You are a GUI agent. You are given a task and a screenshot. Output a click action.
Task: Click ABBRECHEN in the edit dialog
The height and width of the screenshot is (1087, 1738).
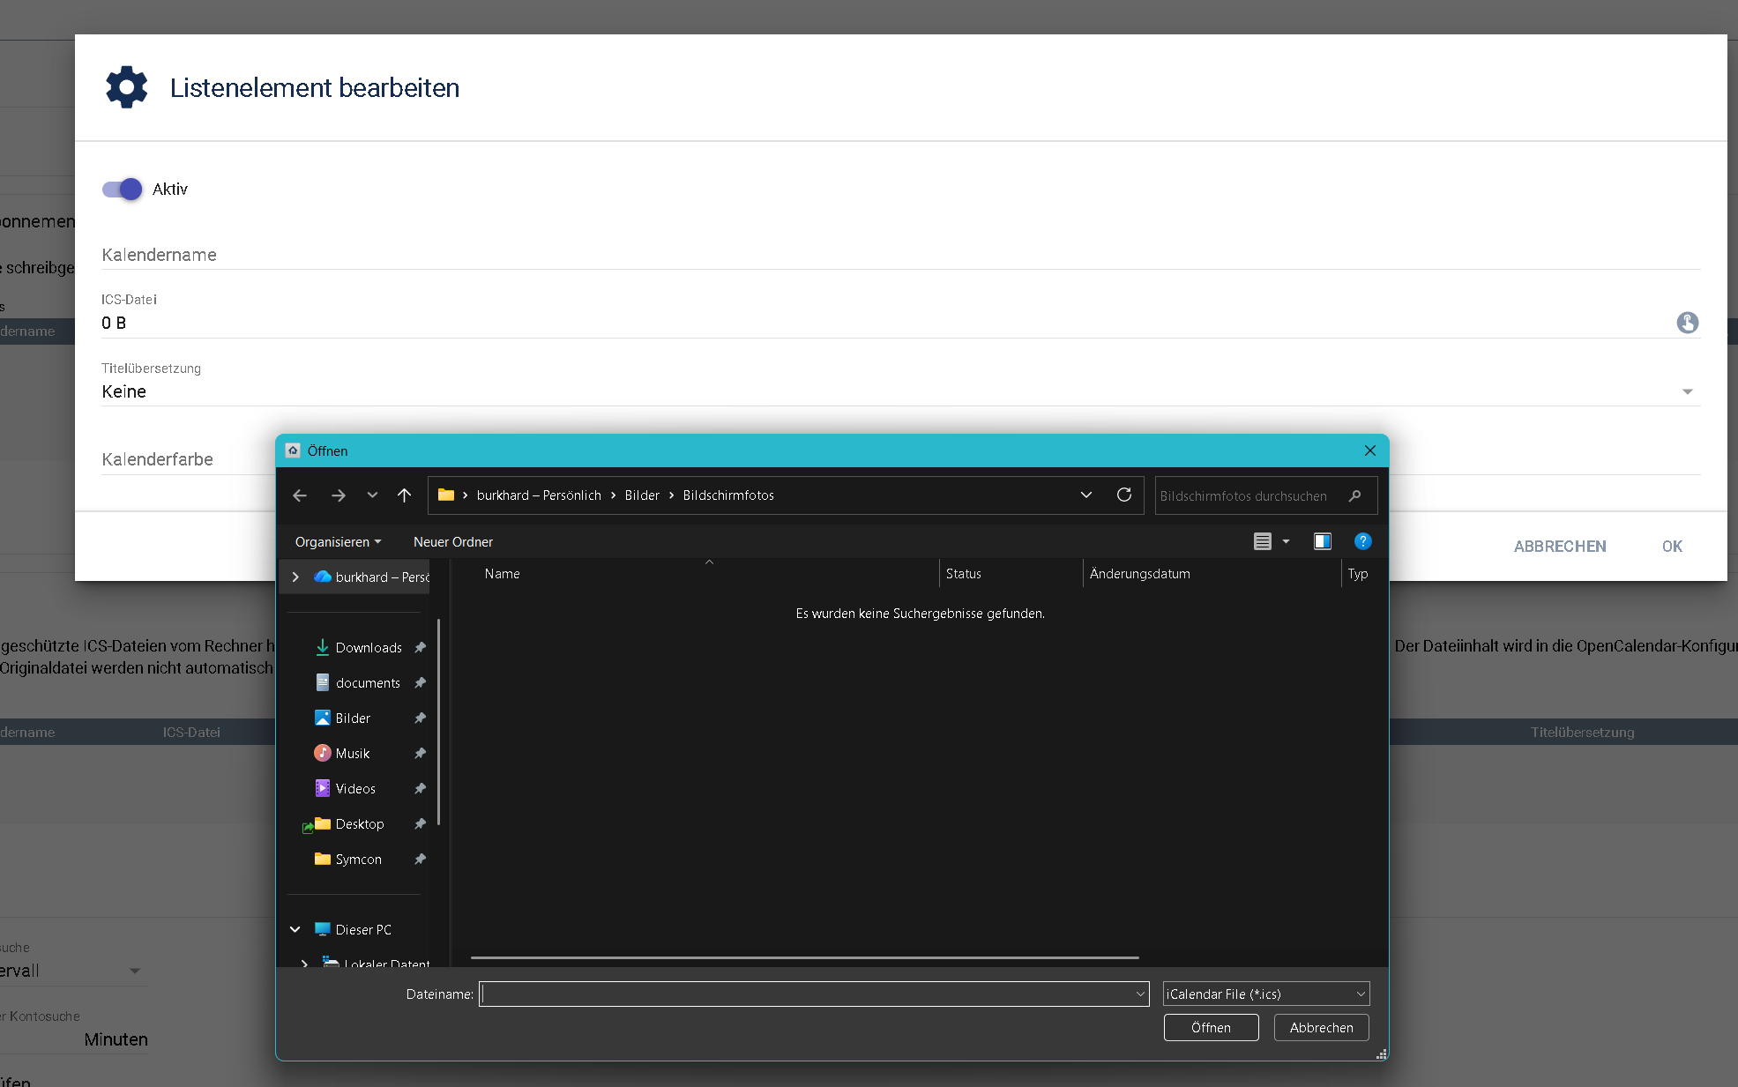[1559, 547]
